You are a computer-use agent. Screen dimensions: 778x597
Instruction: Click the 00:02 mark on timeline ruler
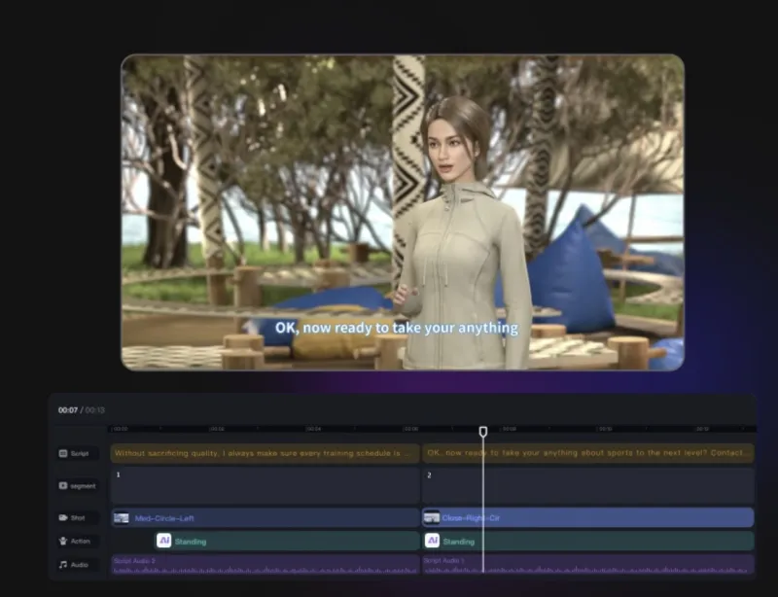tap(217, 429)
